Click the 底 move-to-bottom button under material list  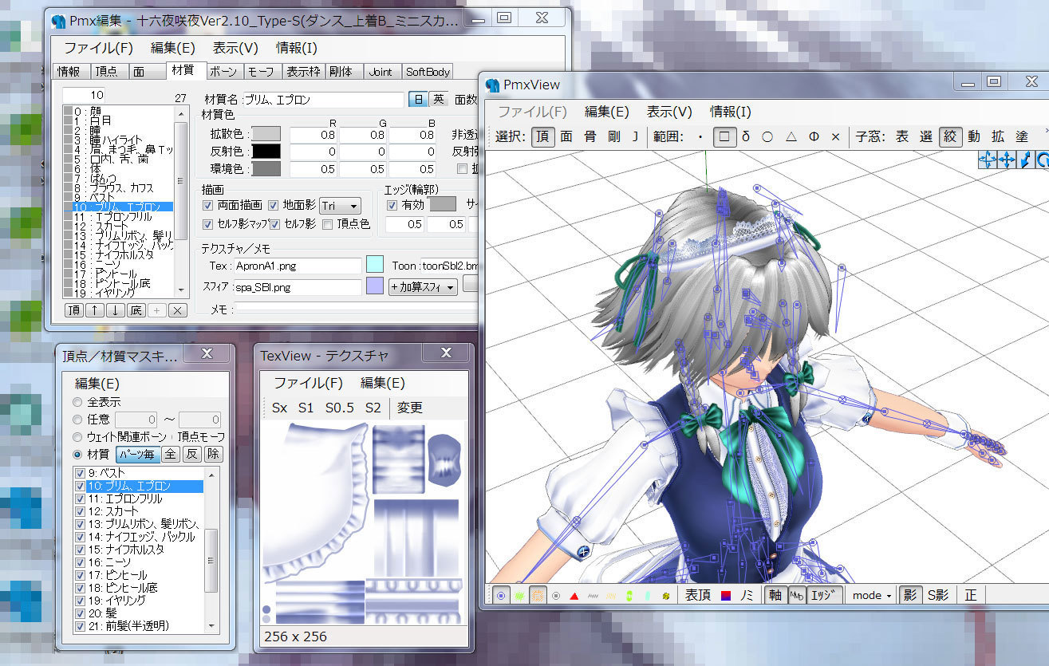point(136,310)
